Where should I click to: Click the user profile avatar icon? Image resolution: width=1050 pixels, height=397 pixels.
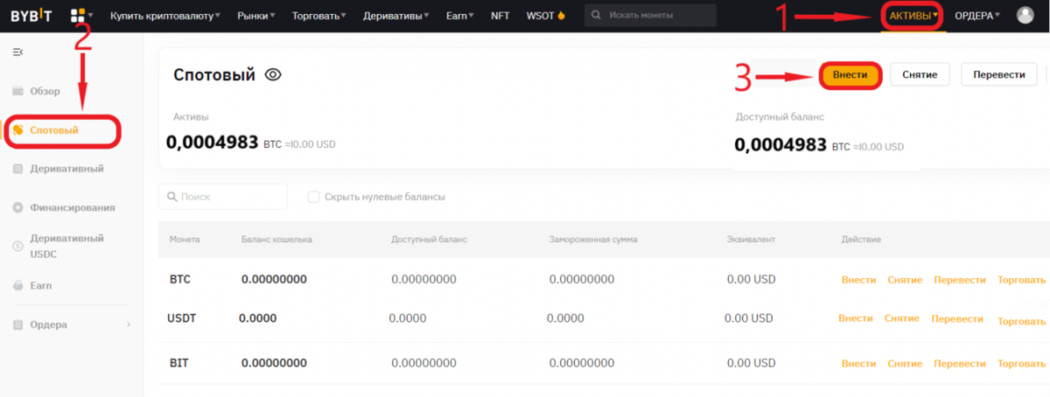pyautogui.click(x=1025, y=15)
